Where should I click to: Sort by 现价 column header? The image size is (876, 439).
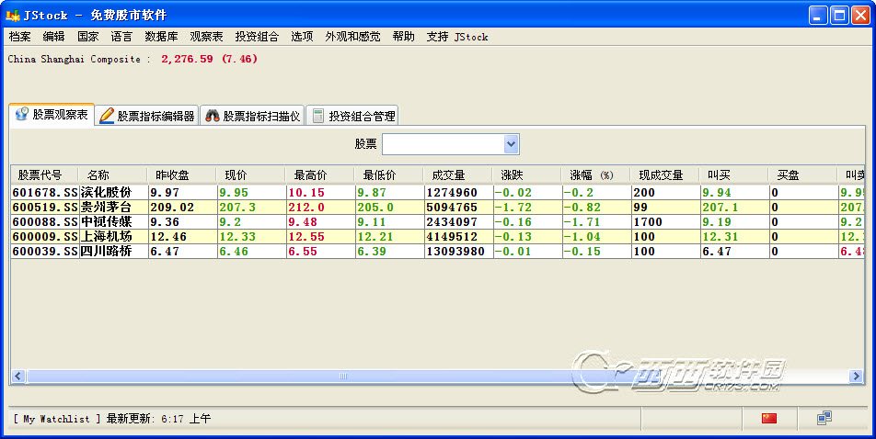coord(251,175)
